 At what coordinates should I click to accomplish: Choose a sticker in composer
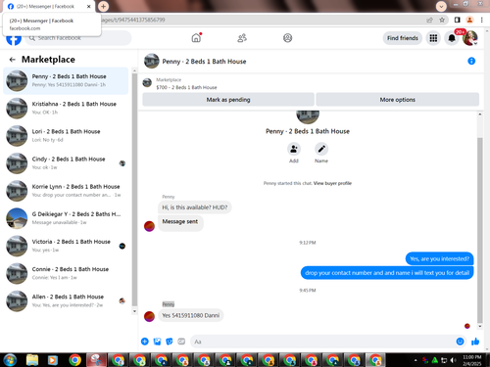[x=170, y=342]
